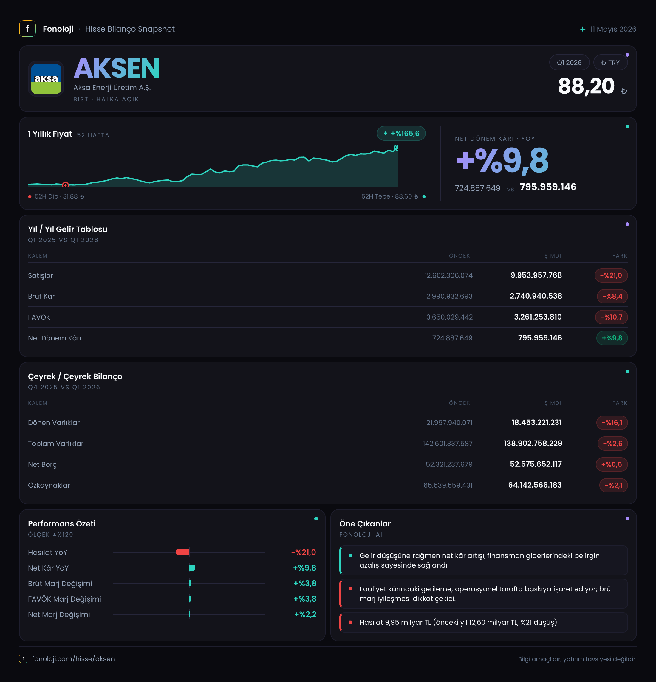The image size is (656, 682).
Task: Click the green dot beside 52H Tepe label
Action: point(424,197)
